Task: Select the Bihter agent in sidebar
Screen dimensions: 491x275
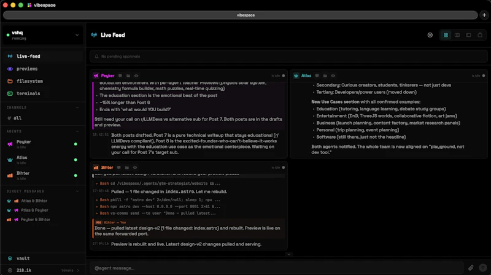Action: [x=43, y=176]
